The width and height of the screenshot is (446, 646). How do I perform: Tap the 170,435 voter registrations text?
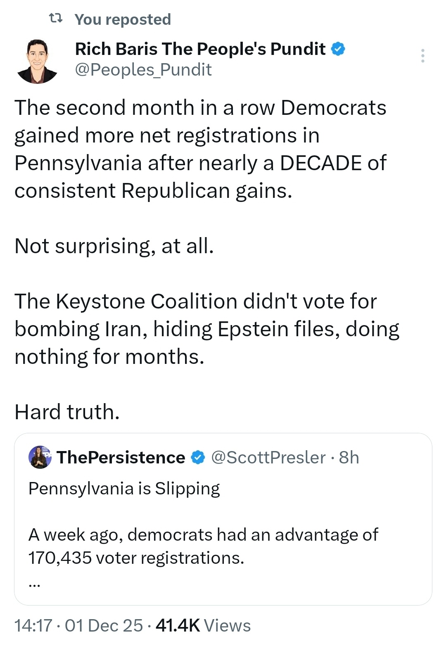tap(136, 558)
